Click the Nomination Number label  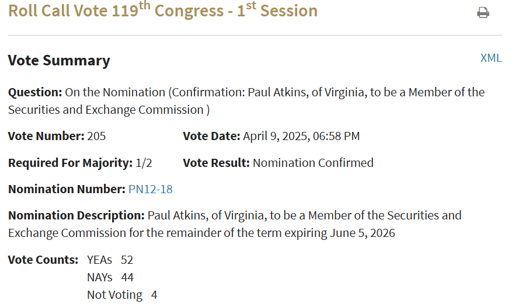click(x=67, y=189)
